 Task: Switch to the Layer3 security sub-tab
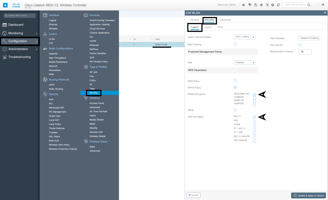point(208,27)
